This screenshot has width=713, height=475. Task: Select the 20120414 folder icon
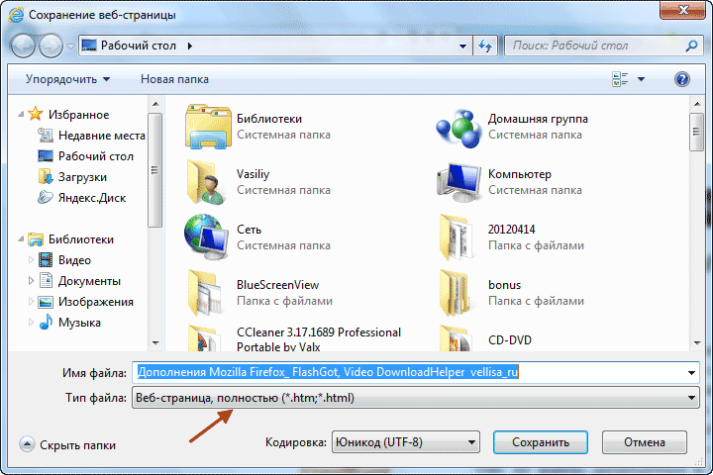pyautogui.click(x=455, y=237)
